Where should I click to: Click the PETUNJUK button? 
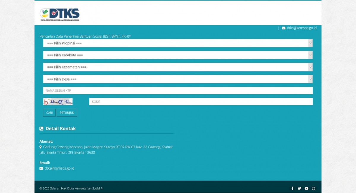tap(67, 113)
